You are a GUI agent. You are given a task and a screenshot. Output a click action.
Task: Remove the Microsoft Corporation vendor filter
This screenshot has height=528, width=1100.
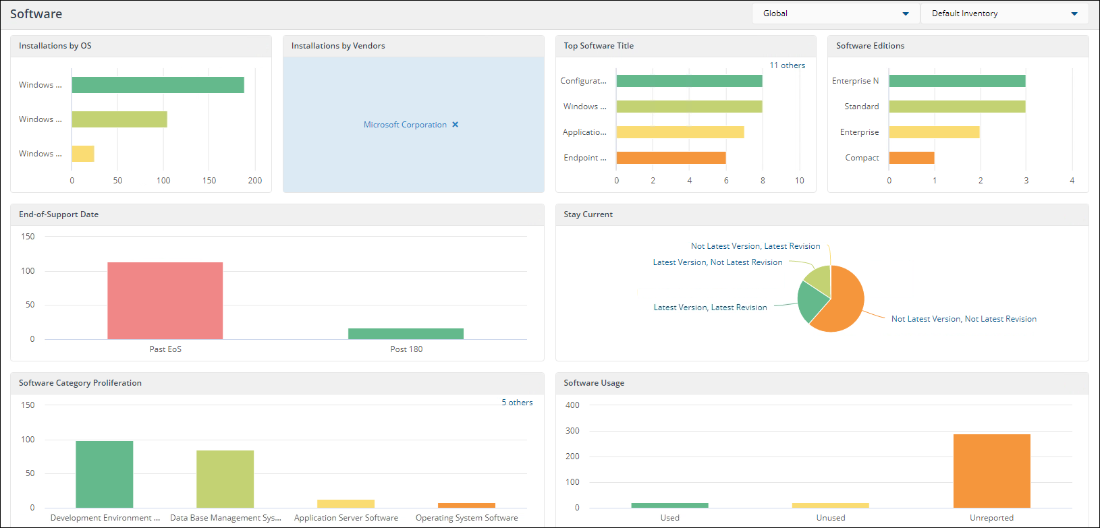[x=456, y=125]
